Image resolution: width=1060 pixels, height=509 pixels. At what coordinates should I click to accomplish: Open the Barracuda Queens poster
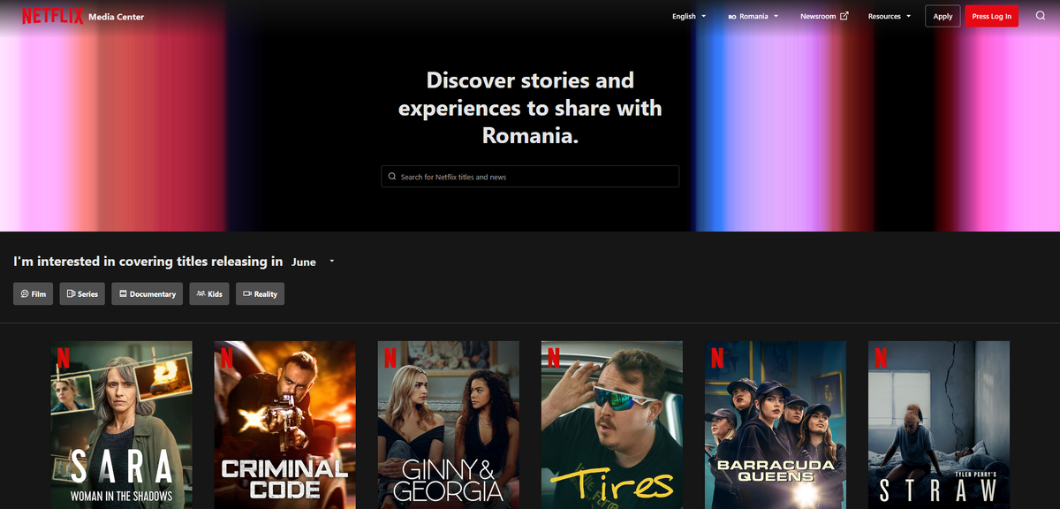776,425
